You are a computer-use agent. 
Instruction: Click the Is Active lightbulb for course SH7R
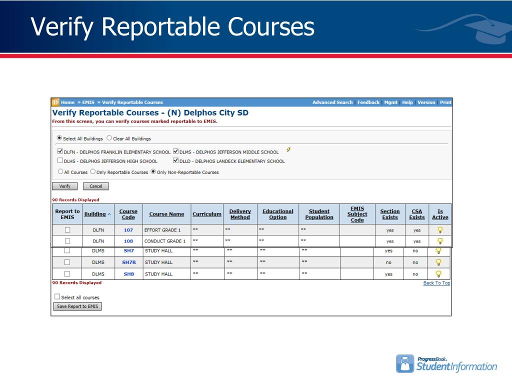pos(438,262)
